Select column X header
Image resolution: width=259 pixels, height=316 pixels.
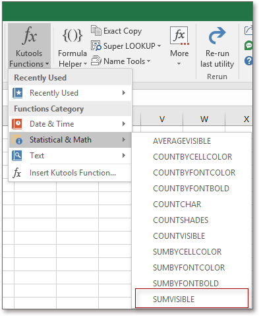pyautogui.click(x=239, y=119)
